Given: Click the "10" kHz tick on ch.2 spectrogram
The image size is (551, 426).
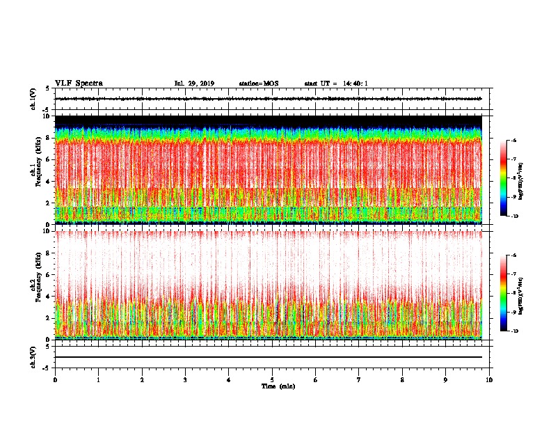Looking at the screenshot, I should coord(47,231).
